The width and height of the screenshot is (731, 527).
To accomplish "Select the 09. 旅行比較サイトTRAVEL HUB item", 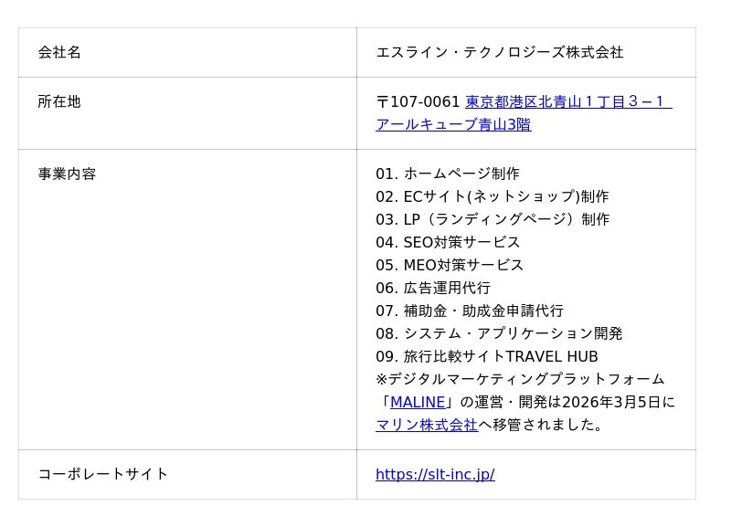I will point(487,356).
